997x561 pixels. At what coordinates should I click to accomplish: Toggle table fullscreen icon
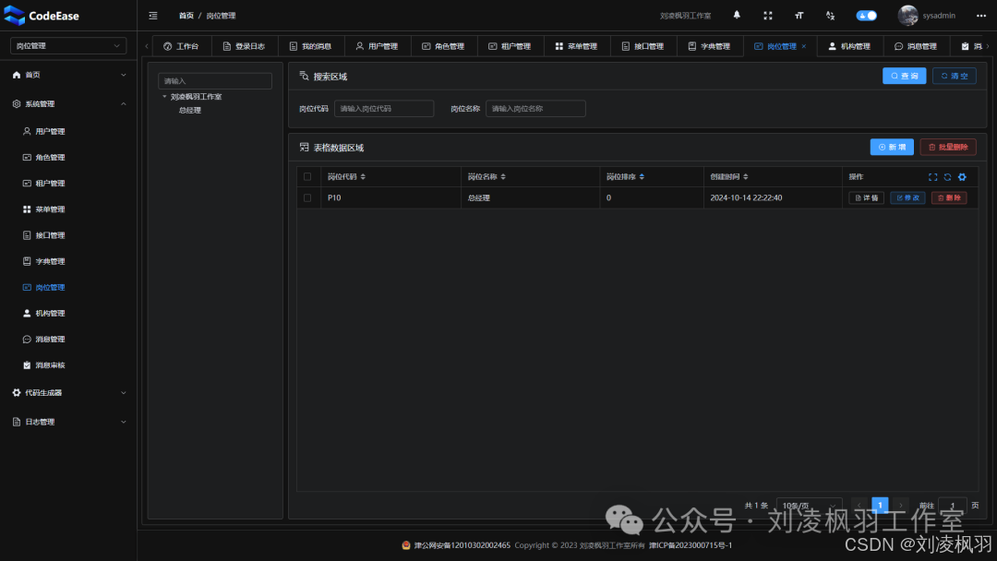coord(932,177)
